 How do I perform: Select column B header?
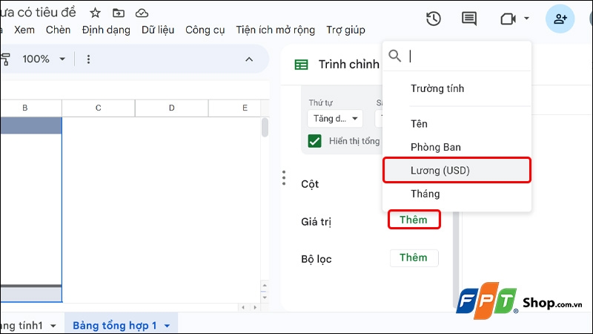point(25,108)
